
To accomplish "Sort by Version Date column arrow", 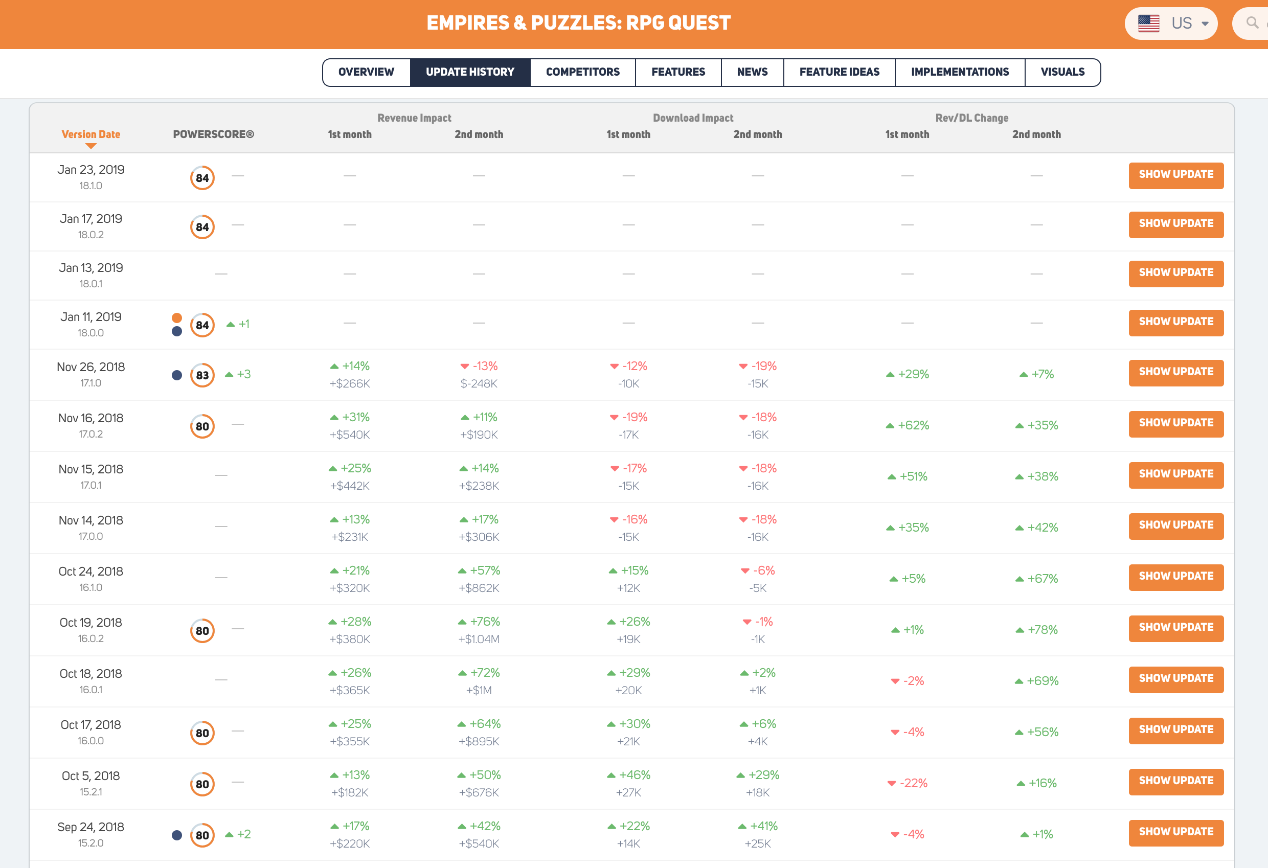I will tap(90, 146).
